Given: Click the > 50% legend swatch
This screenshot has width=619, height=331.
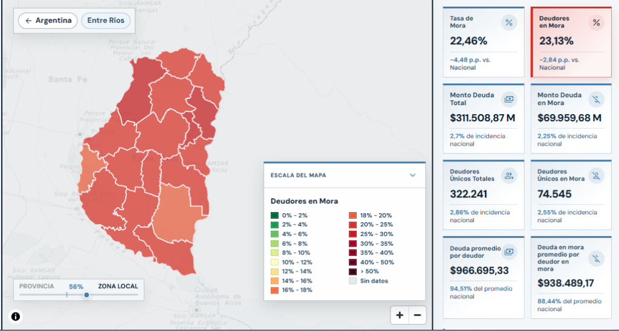Looking at the screenshot, I should 352,271.
